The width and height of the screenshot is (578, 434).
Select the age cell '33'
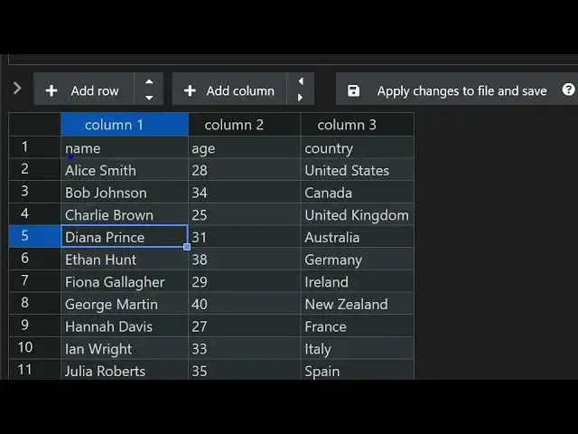(245, 348)
